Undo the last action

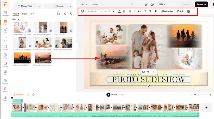click(x=132, y=4)
